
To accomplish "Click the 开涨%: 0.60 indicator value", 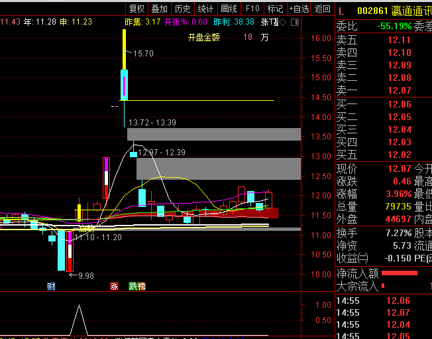I will click(186, 22).
